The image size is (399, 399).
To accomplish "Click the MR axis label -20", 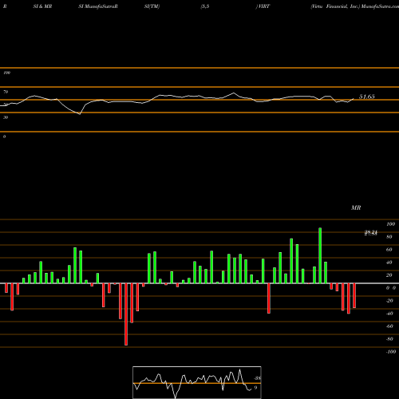I will pos(389,301).
